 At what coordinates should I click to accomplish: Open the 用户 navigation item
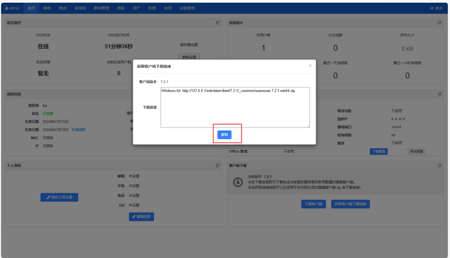(136, 8)
